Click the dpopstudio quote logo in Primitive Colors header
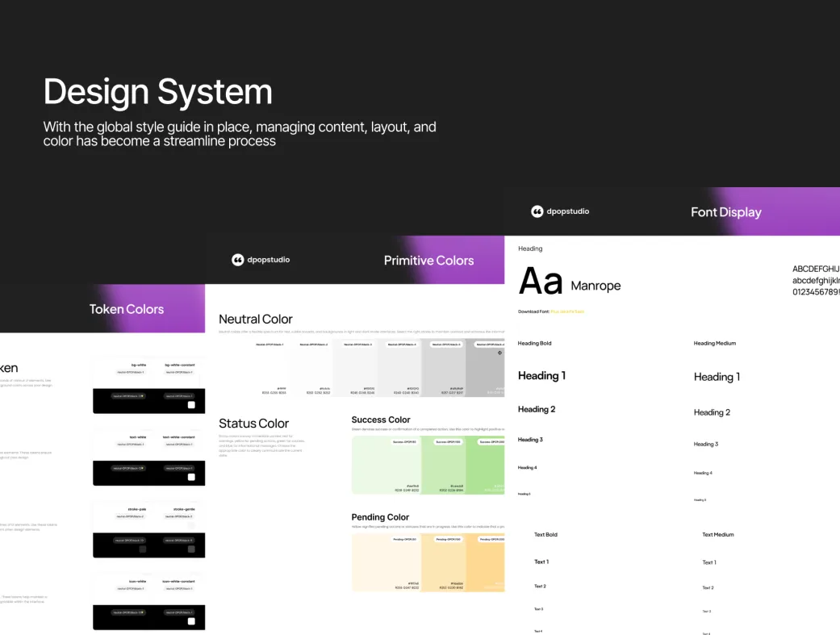Viewport: 840px width, 635px height. [238, 260]
